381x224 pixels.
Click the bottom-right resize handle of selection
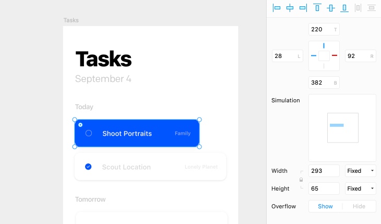tap(199, 147)
